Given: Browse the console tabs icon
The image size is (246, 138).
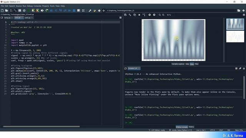Looking at the screenshot, I should click(125, 68).
